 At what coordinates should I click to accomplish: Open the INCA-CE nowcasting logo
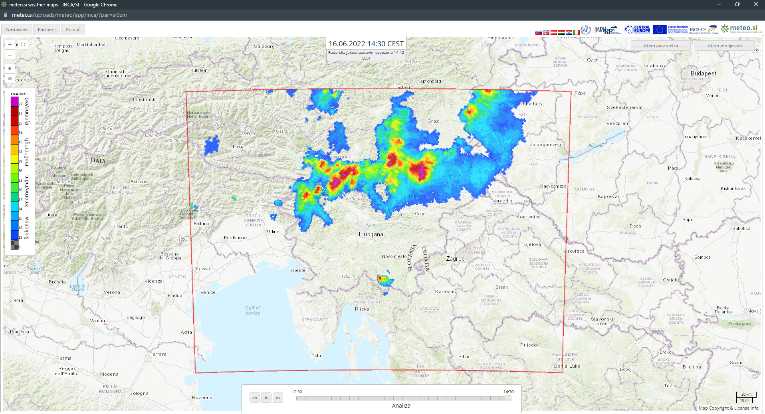(704, 30)
